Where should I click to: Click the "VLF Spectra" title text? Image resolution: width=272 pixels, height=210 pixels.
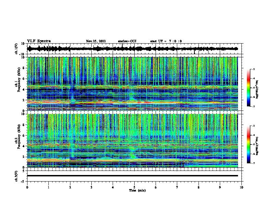[39, 41]
